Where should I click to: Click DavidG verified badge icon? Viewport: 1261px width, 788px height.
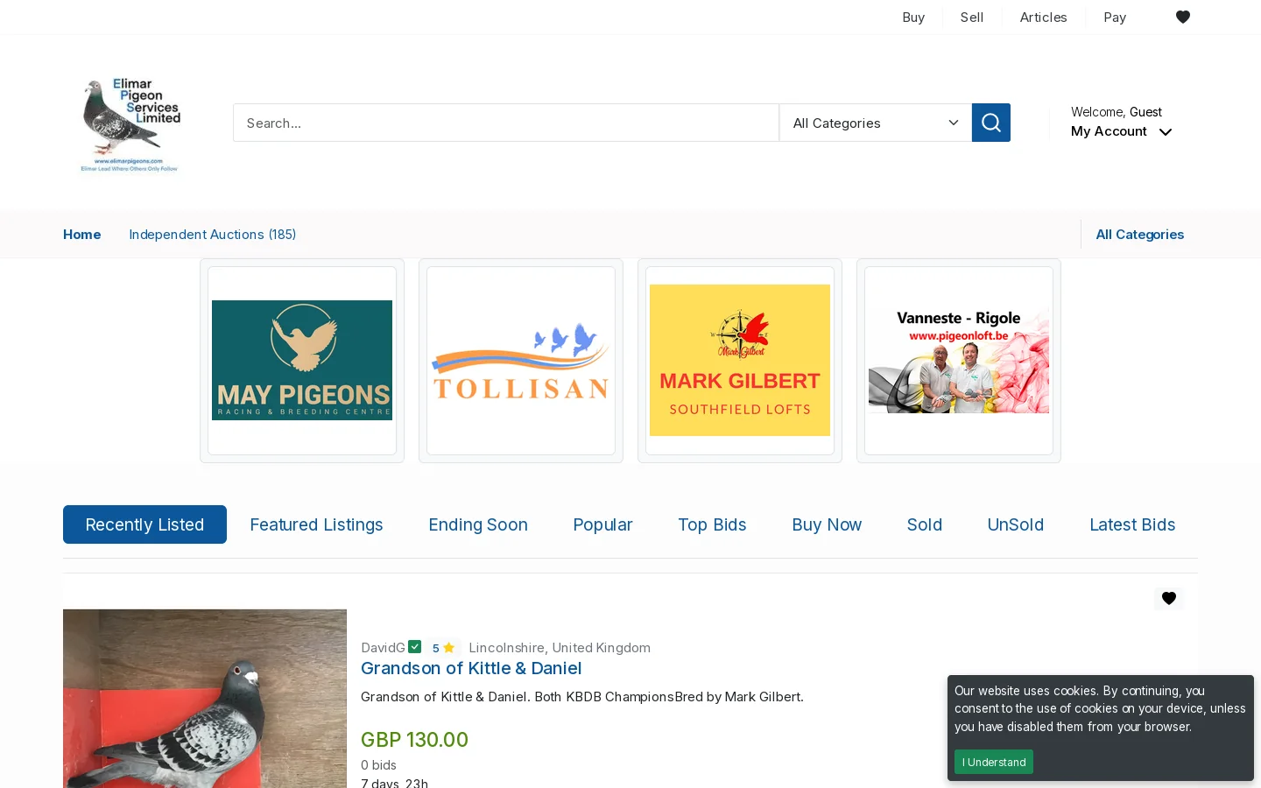[x=415, y=647]
